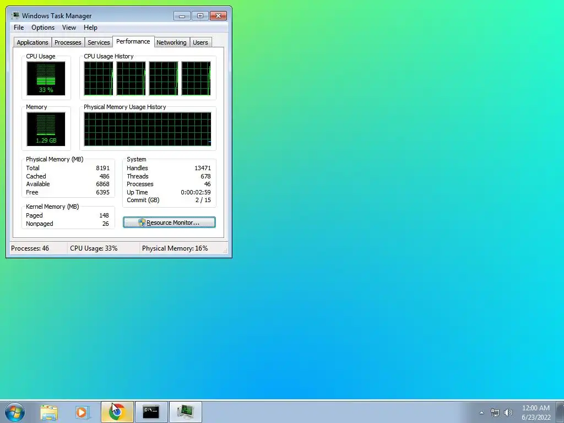Screen dimensions: 564x423
Task: Switch to the Command Prompt taskbar window
Action: (x=151, y=412)
